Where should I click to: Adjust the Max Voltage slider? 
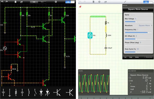138,22
